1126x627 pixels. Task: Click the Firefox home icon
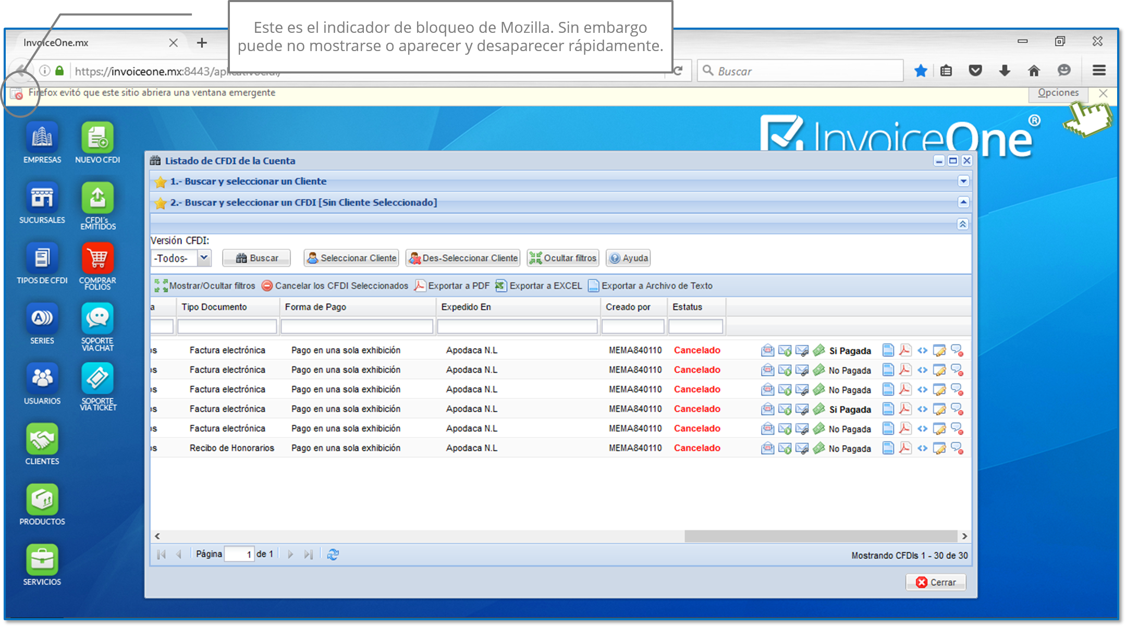[1034, 70]
